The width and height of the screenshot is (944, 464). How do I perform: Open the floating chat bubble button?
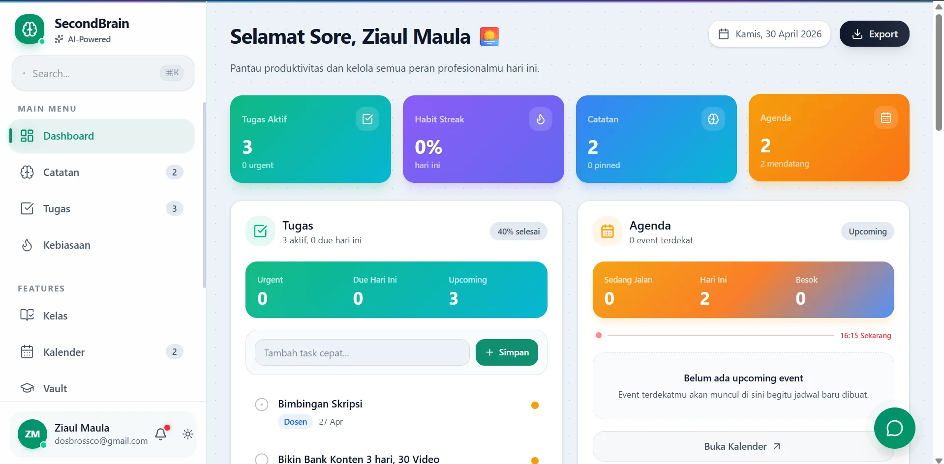(894, 428)
